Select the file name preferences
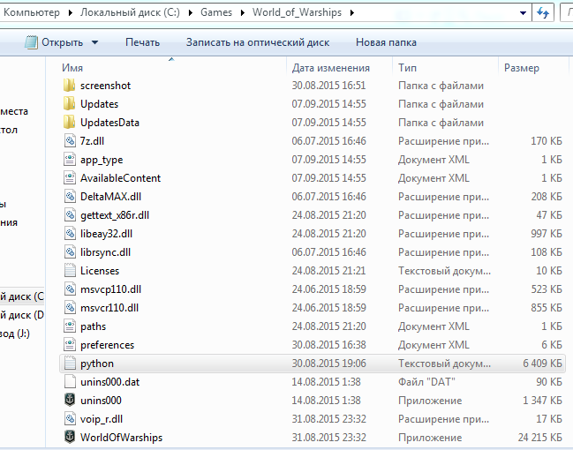 (108, 345)
